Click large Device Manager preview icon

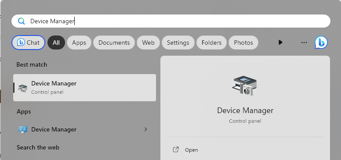coord(245,85)
